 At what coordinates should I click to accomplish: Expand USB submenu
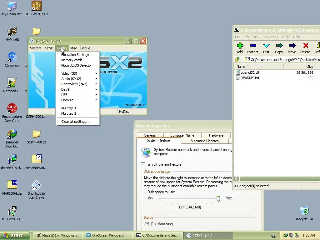(77, 94)
